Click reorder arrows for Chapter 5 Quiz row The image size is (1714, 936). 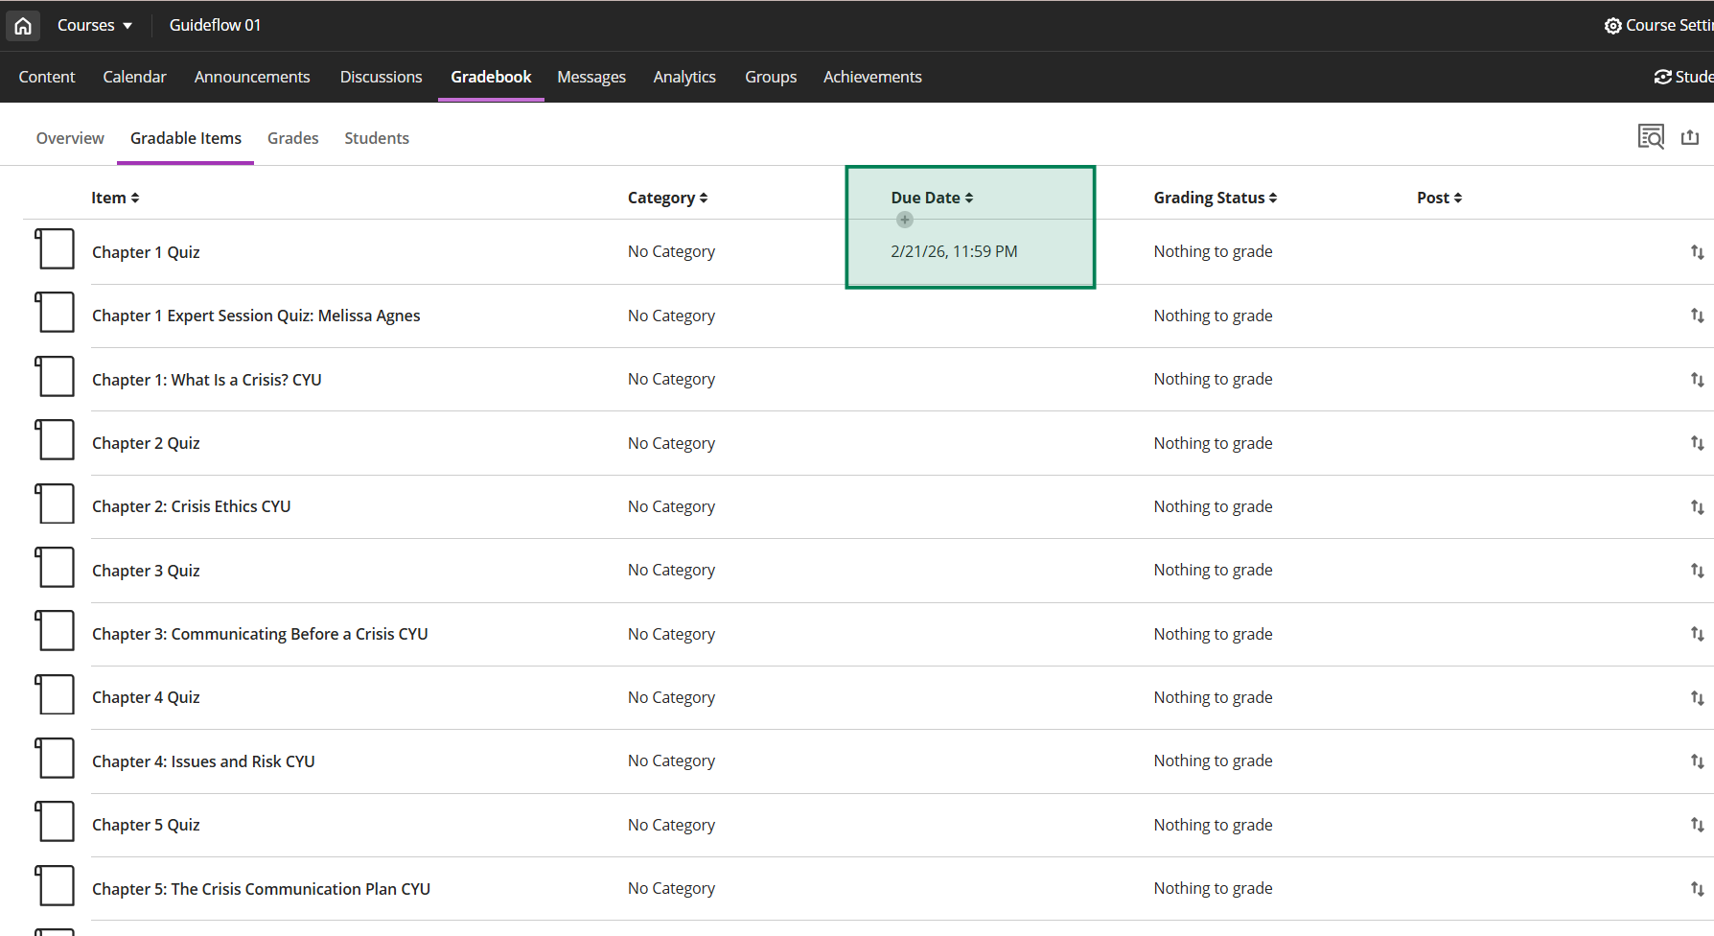1697,826
